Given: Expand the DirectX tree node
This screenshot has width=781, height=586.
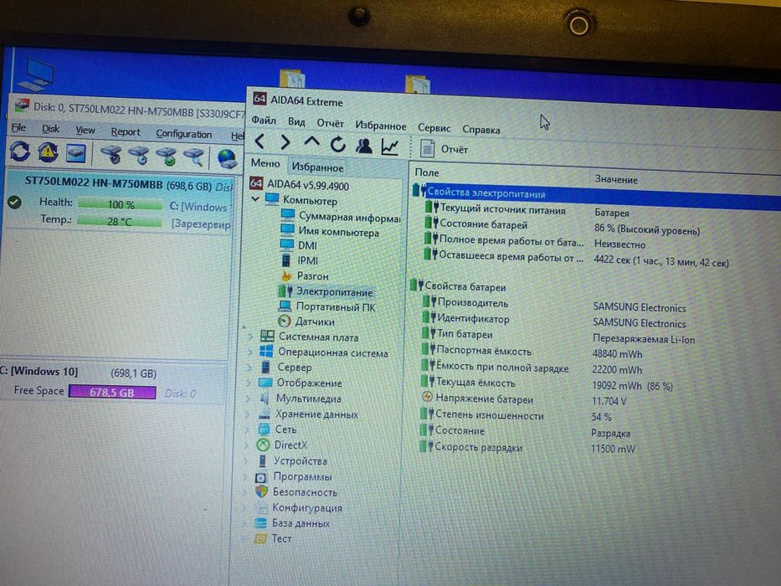Looking at the screenshot, I should click(x=247, y=445).
